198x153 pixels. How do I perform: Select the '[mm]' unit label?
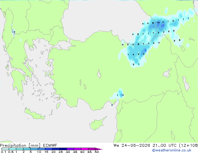click(35, 146)
